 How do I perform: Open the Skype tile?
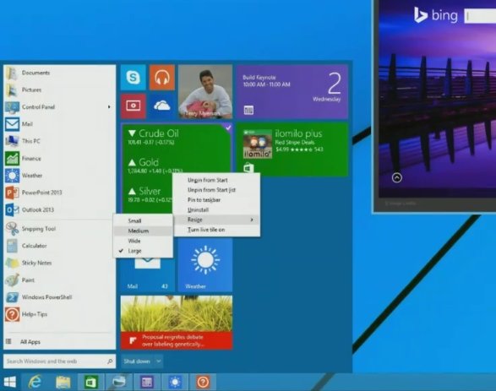click(x=134, y=78)
